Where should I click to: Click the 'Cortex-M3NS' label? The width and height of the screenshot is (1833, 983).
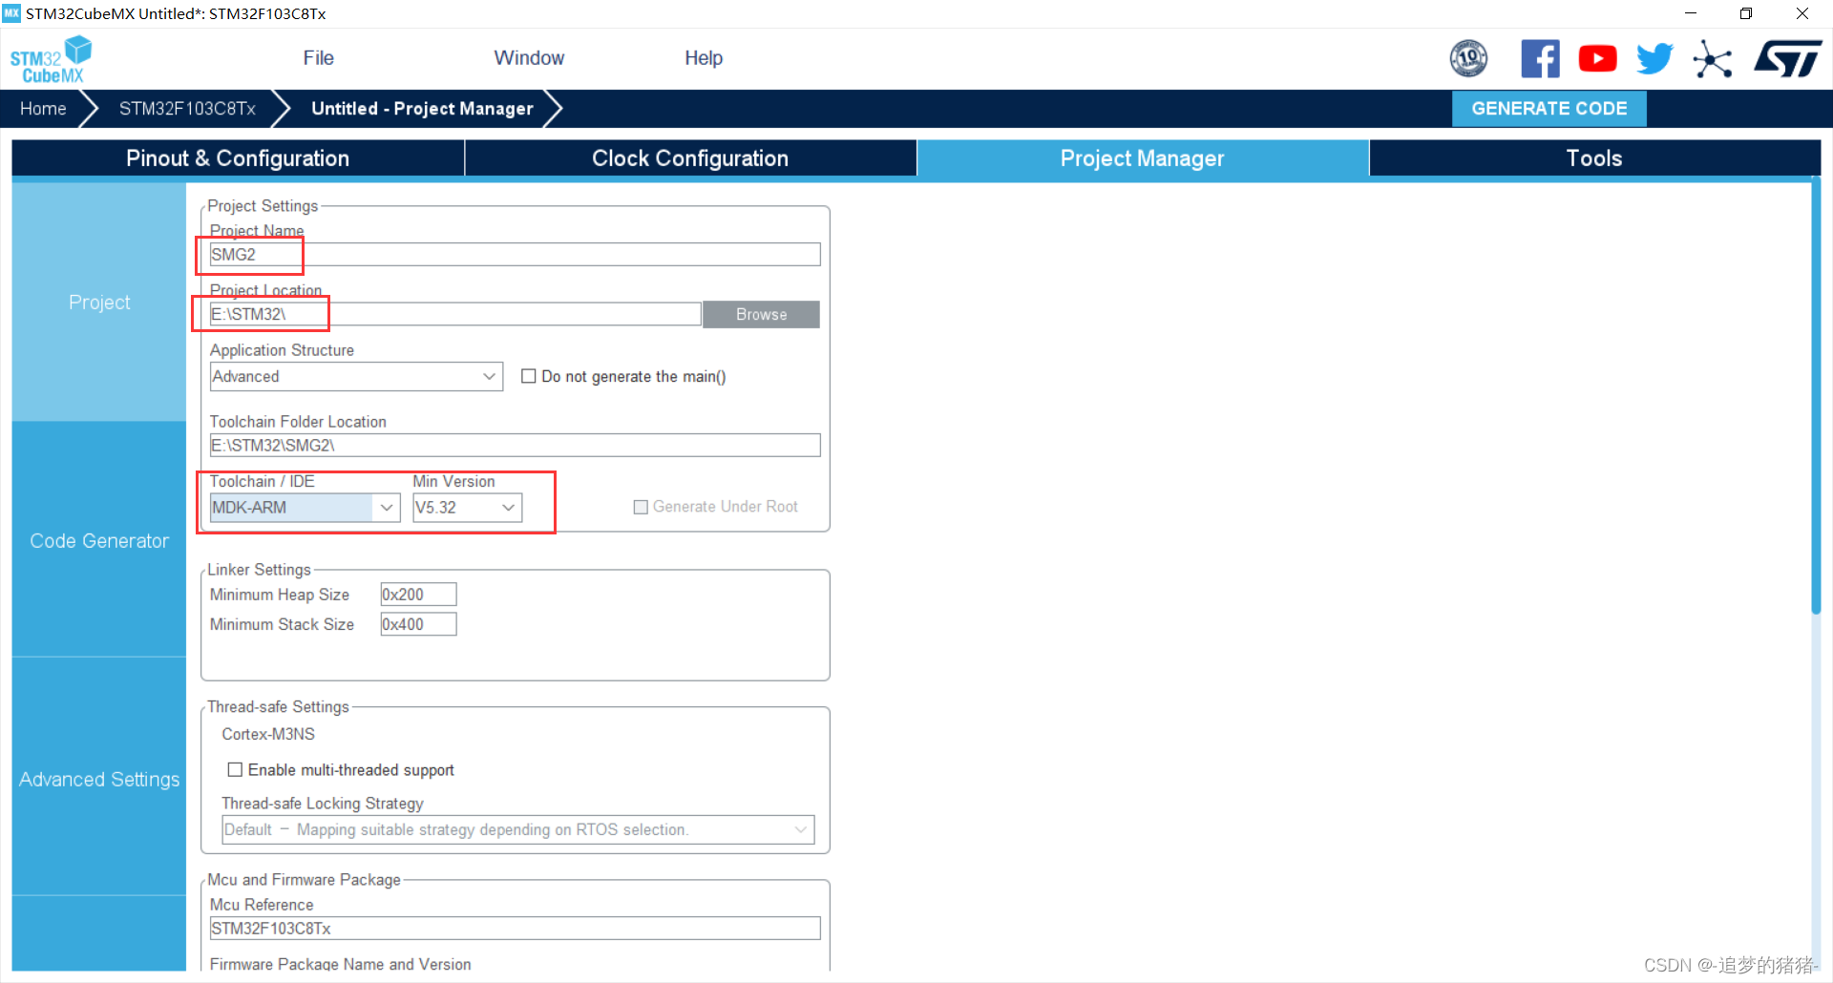pos(268,734)
